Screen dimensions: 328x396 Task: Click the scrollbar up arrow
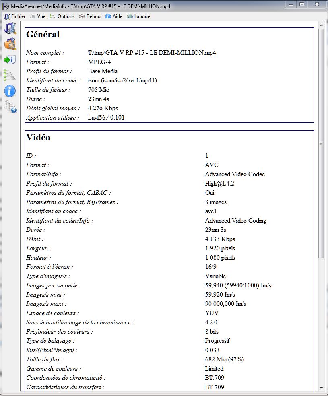[321, 25]
